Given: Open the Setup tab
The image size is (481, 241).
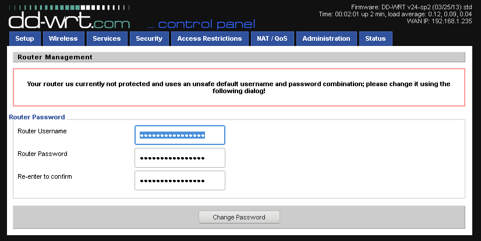Looking at the screenshot, I should 25,38.
